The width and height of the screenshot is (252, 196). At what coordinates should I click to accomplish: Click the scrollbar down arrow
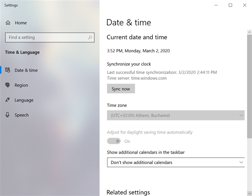tap(249, 193)
